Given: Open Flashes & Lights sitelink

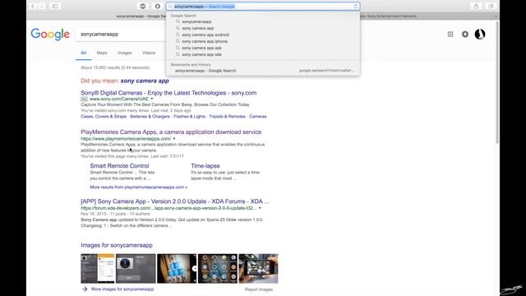Looking at the screenshot, I should [189, 117].
